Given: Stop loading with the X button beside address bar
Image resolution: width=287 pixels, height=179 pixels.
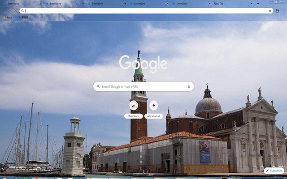Looking at the screenshot, I should 15,11.
